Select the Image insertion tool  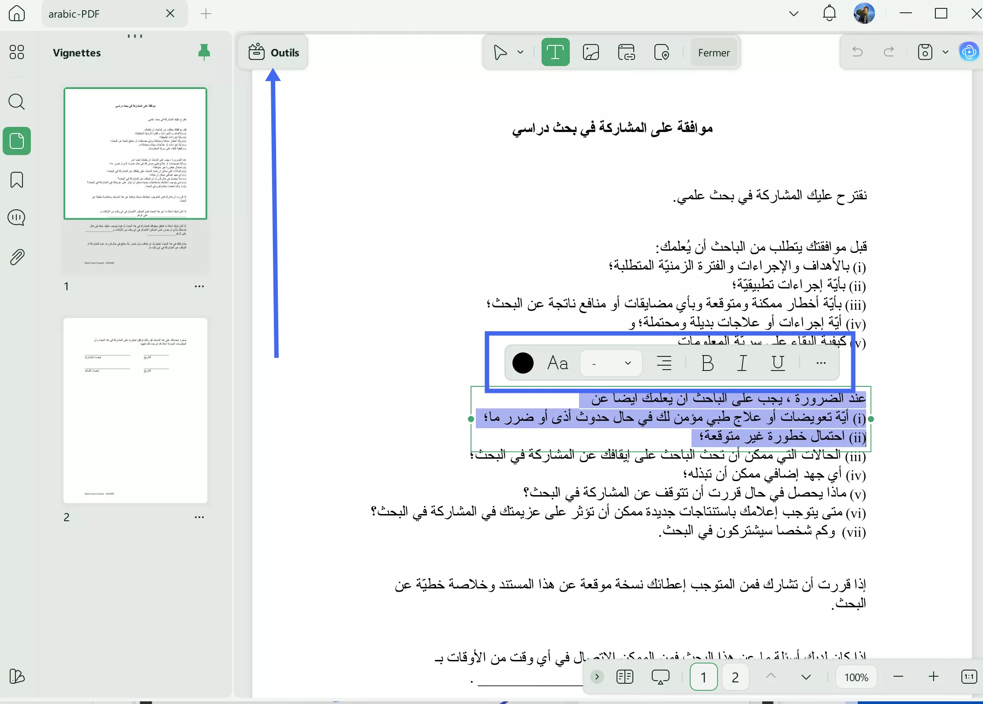tap(591, 52)
